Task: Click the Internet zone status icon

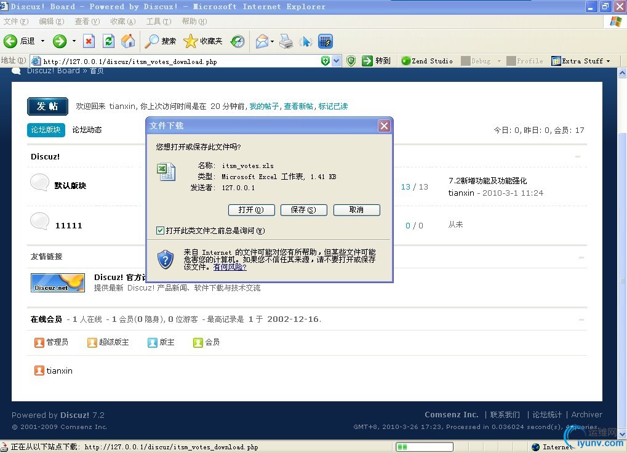Action: 535,447
